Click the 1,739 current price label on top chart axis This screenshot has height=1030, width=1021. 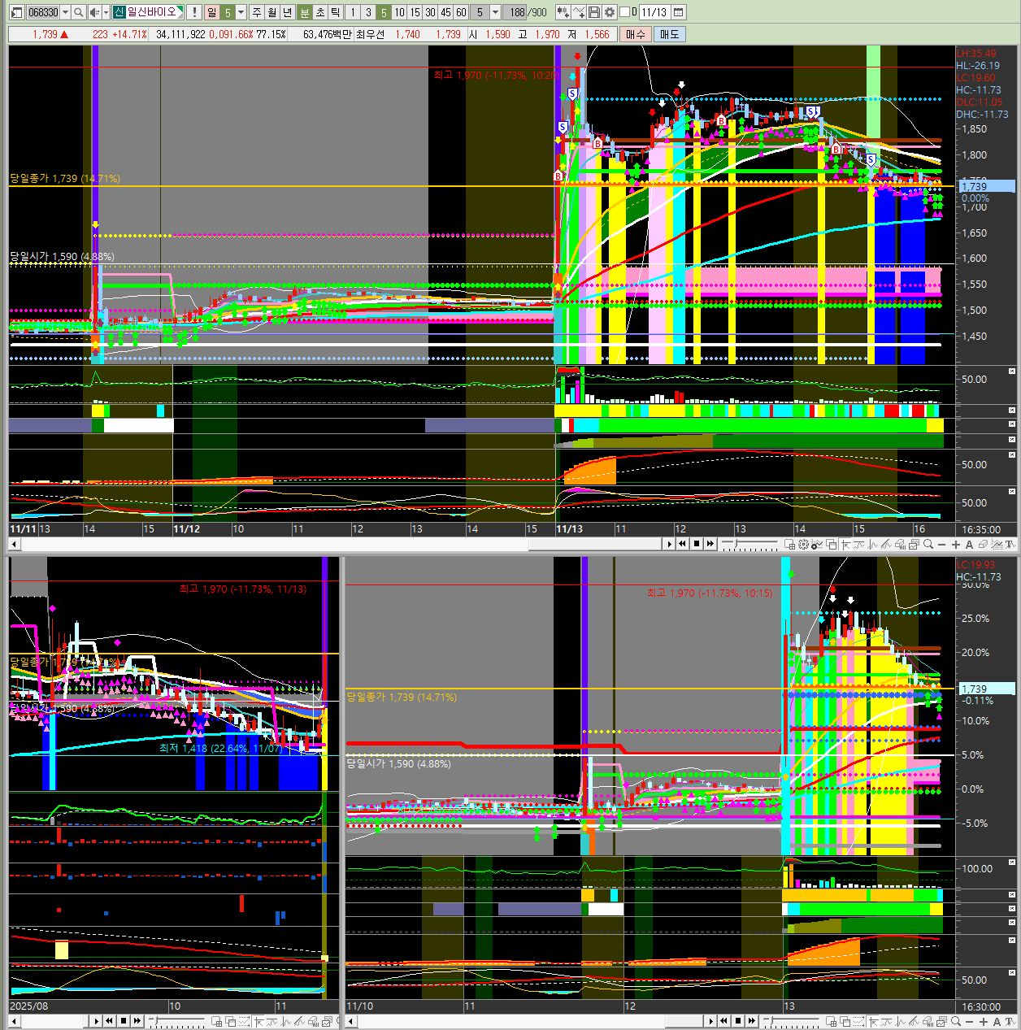(987, 186)
